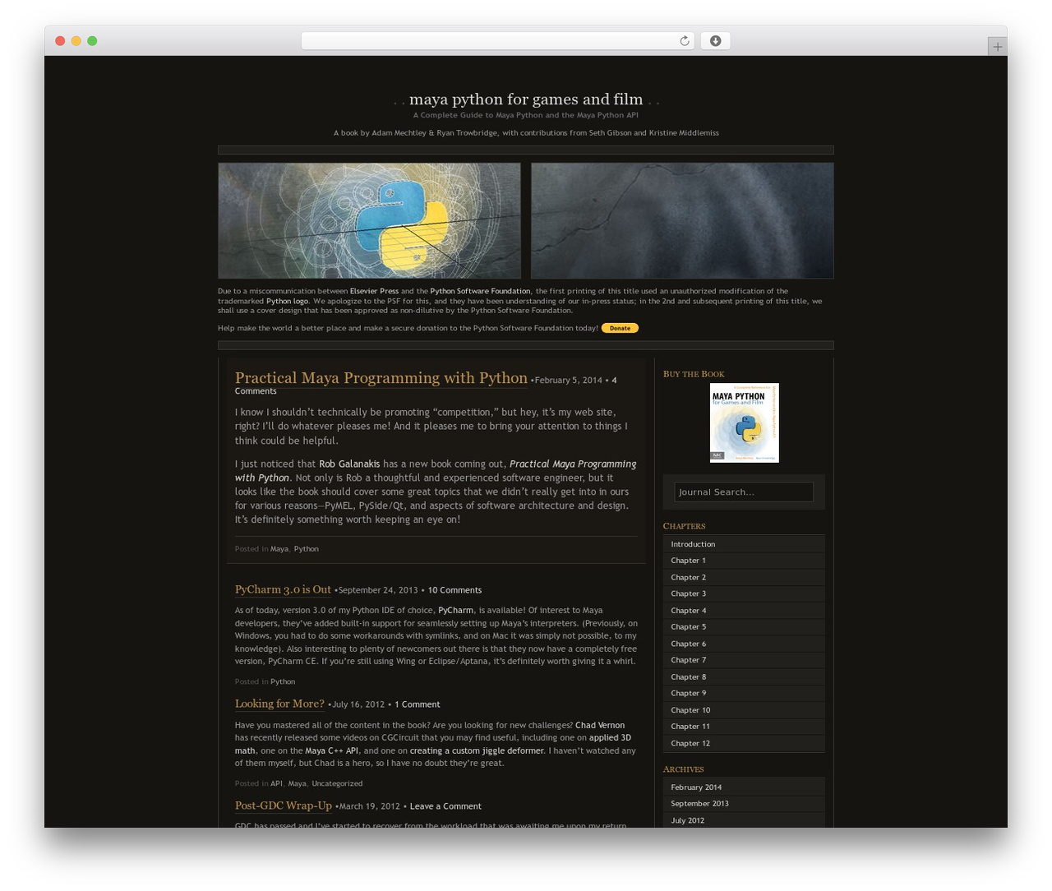Click Python category under first post
The height and width of the screenshot is (891, 1052).
306,549
